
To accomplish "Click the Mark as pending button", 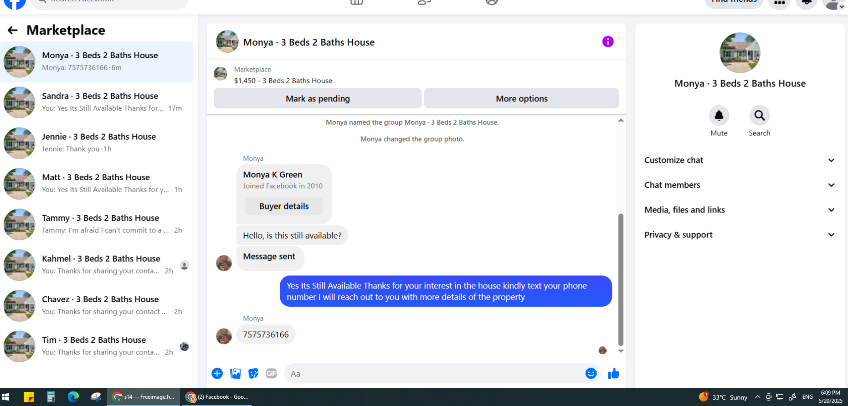I will click(x=318, y=99).
